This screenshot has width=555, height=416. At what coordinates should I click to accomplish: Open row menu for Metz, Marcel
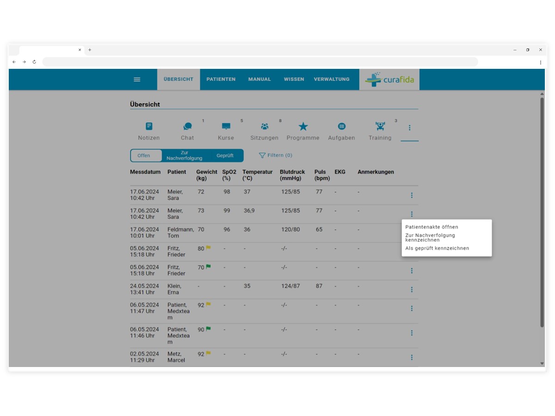[412, 357]
